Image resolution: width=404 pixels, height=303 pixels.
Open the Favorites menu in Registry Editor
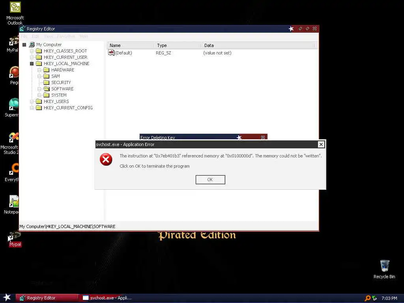(x=66, y=36)
